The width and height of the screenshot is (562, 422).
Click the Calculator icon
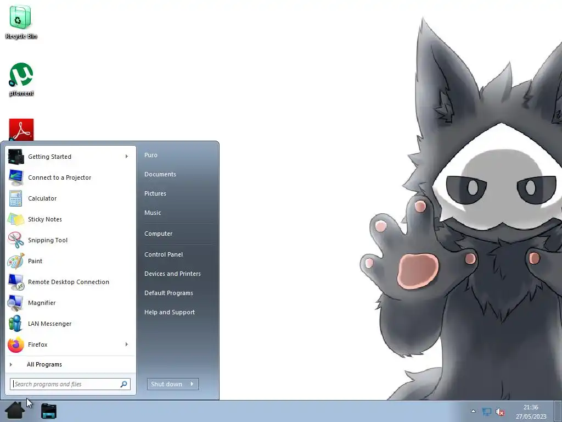16,198
